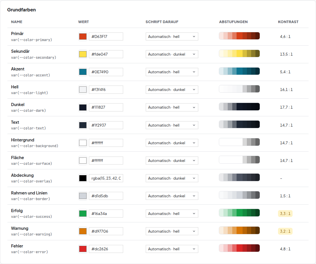Edit the #1f2937 Text color field

(106, 125)
